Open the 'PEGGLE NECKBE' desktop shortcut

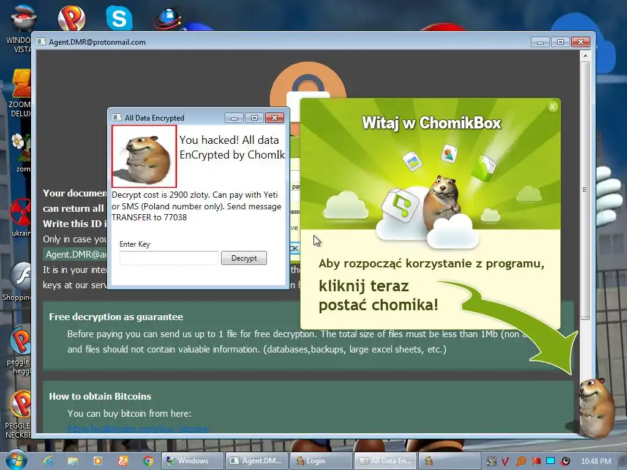pyautogui.click(x=18, y=415)
